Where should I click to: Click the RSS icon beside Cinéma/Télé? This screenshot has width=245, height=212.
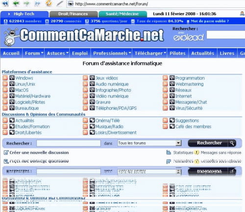[85, 120]
